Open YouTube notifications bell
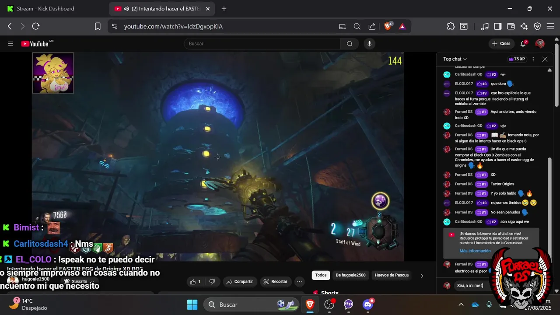The image size is (560, 315). 523,43
